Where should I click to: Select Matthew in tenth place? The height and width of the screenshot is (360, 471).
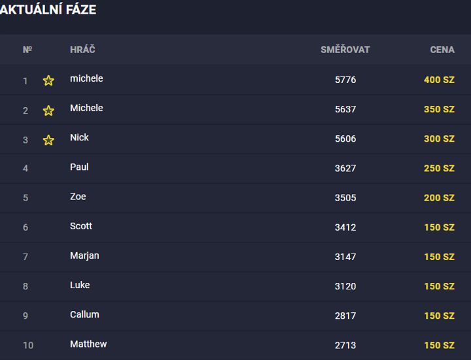(x=88, y=344)
